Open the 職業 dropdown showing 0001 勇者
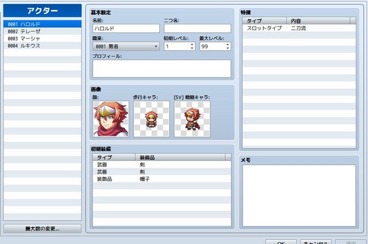The width and height of the screenshot is (368, 244). point(126,47)
